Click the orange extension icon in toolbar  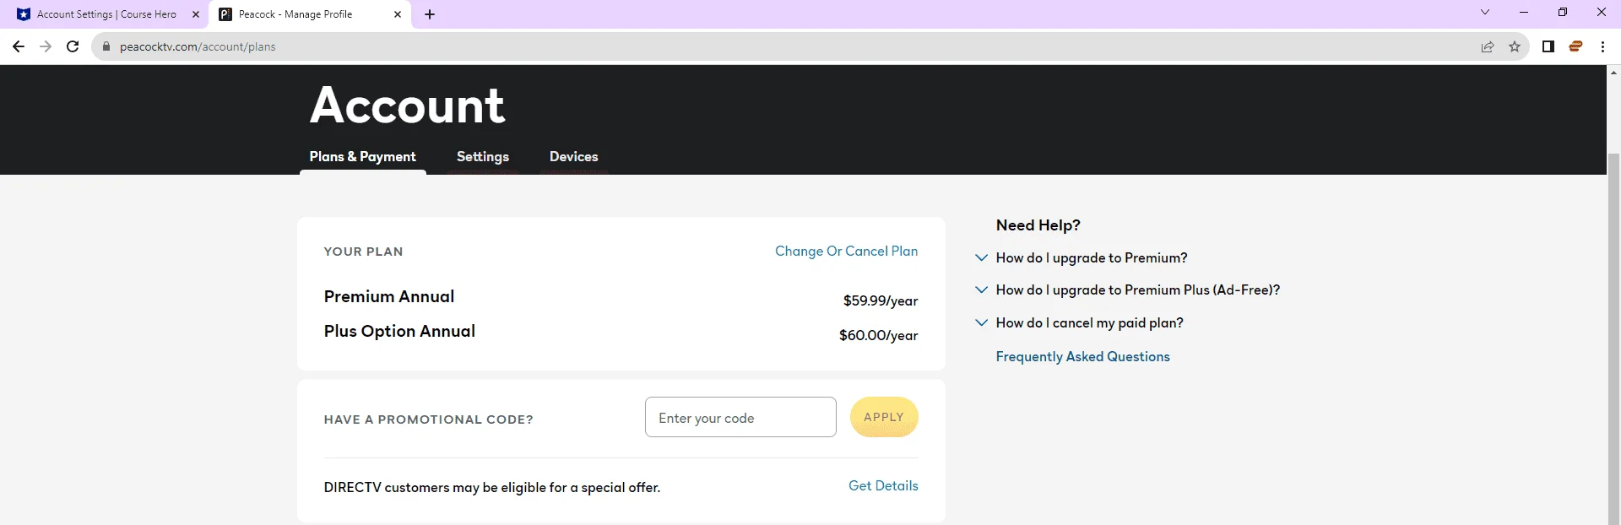pos(1575,46)
